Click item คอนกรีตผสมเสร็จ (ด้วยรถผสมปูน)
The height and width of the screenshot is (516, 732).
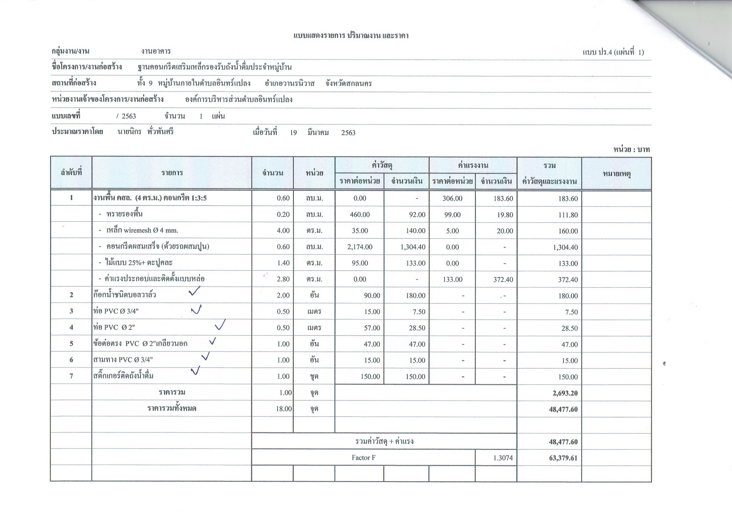(158, 246)
